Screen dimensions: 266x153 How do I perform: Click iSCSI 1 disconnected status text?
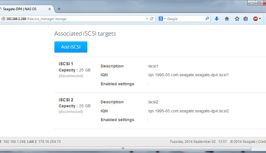71,76
